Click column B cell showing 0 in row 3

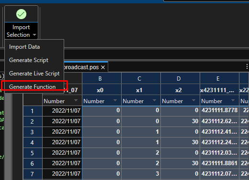tap(102, 132)
